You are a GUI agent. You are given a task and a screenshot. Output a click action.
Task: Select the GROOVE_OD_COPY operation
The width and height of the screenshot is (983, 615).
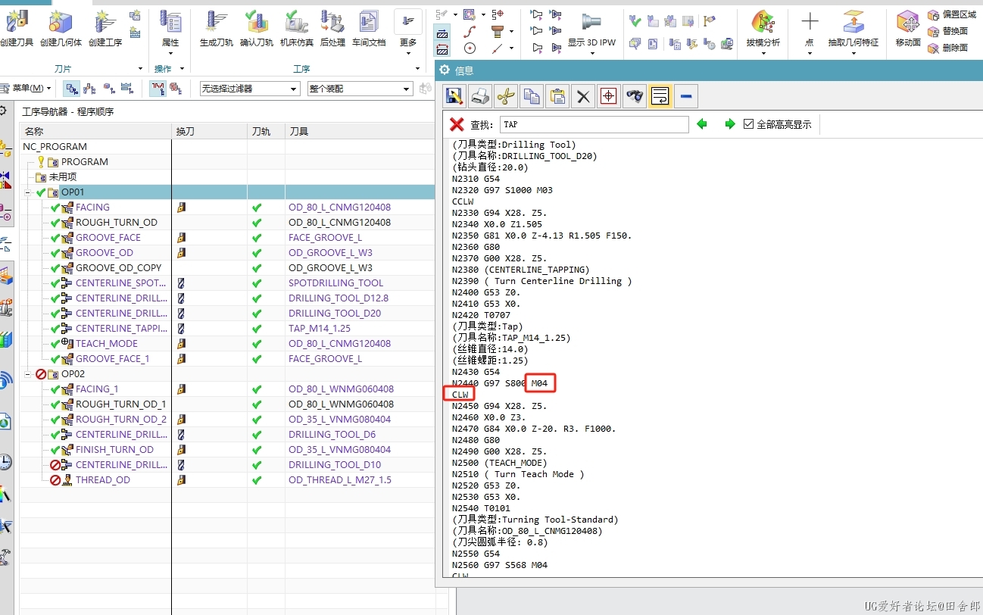pos(118,267)
